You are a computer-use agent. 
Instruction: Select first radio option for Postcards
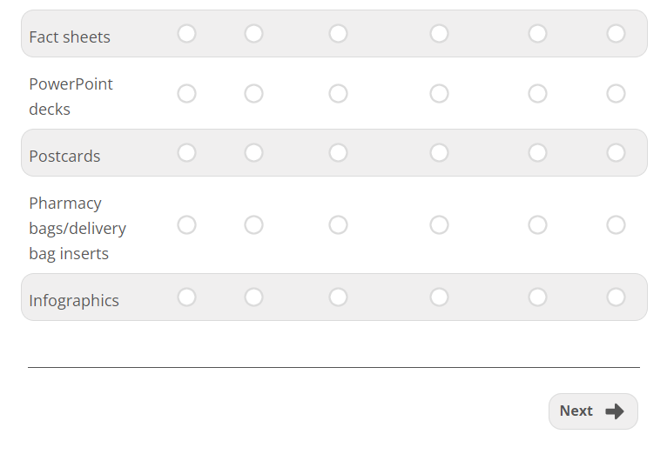click(x=186, y=152)
